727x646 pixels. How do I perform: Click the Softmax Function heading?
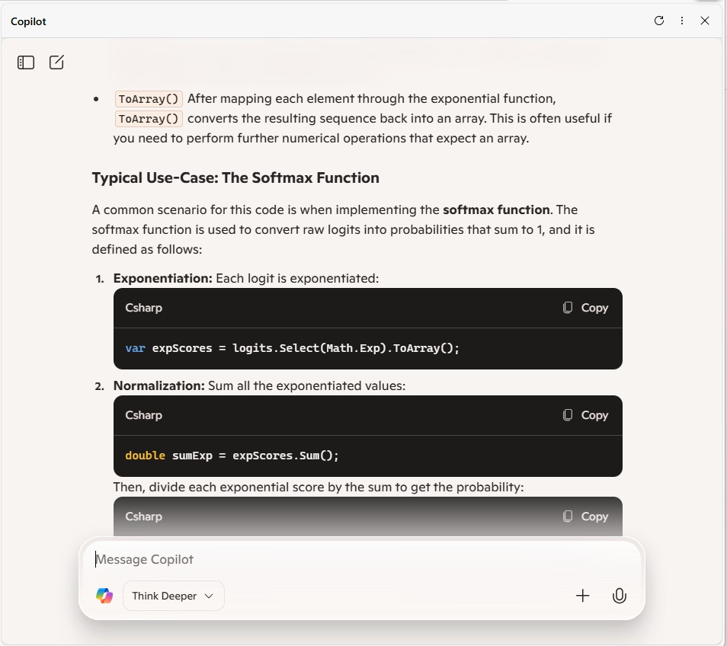(235, 177)
